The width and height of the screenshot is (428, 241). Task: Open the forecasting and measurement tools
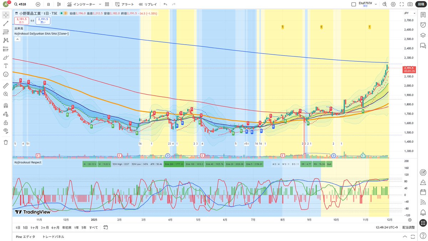[6, 49]
